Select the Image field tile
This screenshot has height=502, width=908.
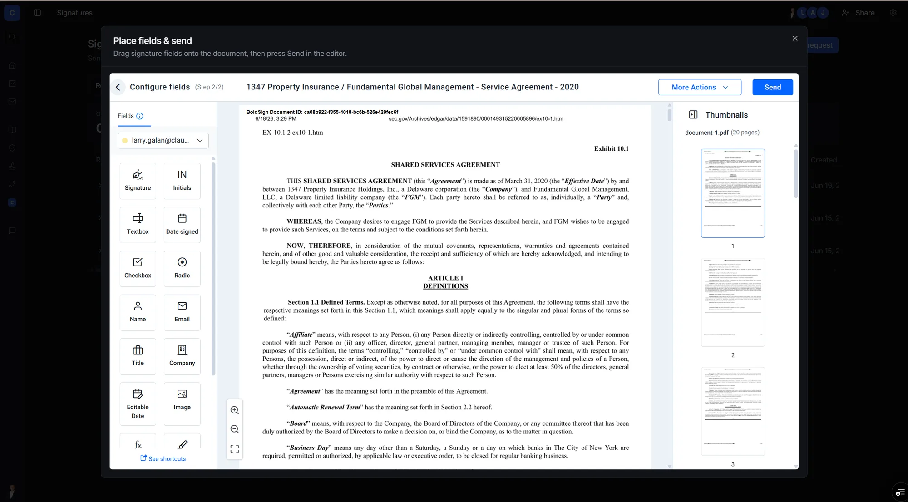182,404
